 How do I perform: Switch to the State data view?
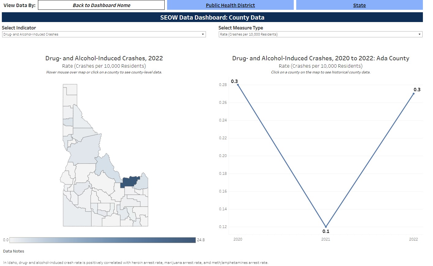pos(359,5)
